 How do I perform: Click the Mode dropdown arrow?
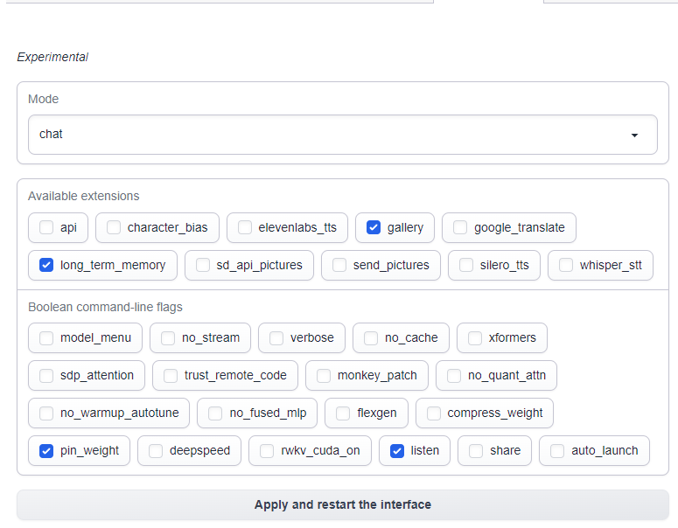(634, 135)
